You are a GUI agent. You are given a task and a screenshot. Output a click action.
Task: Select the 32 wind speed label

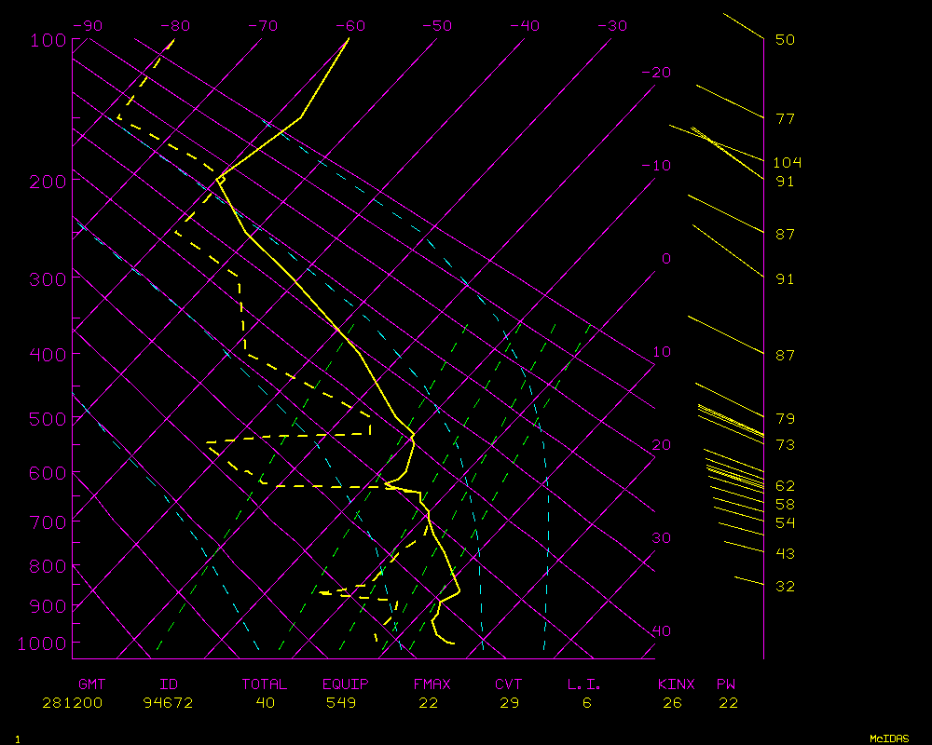[x=785, y=587]
